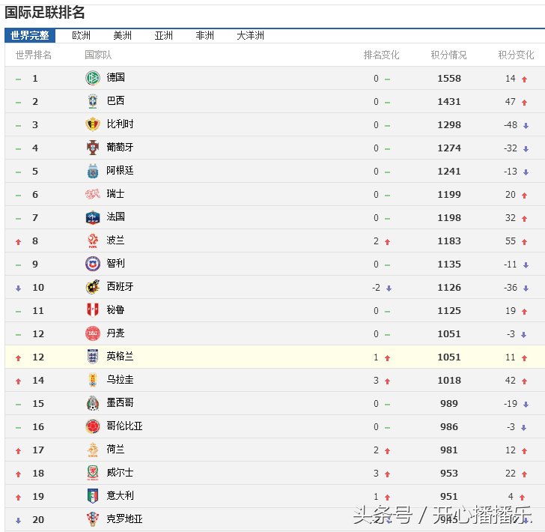Click the 意大利 team name

(x=121, y=495)
